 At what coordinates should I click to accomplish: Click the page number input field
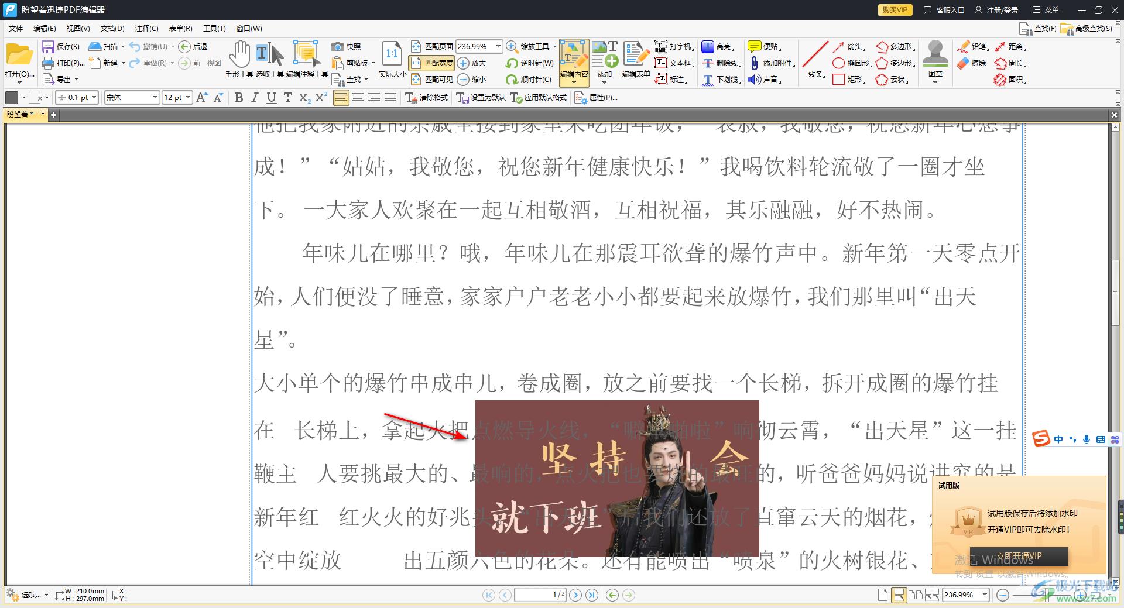(540, 595)
